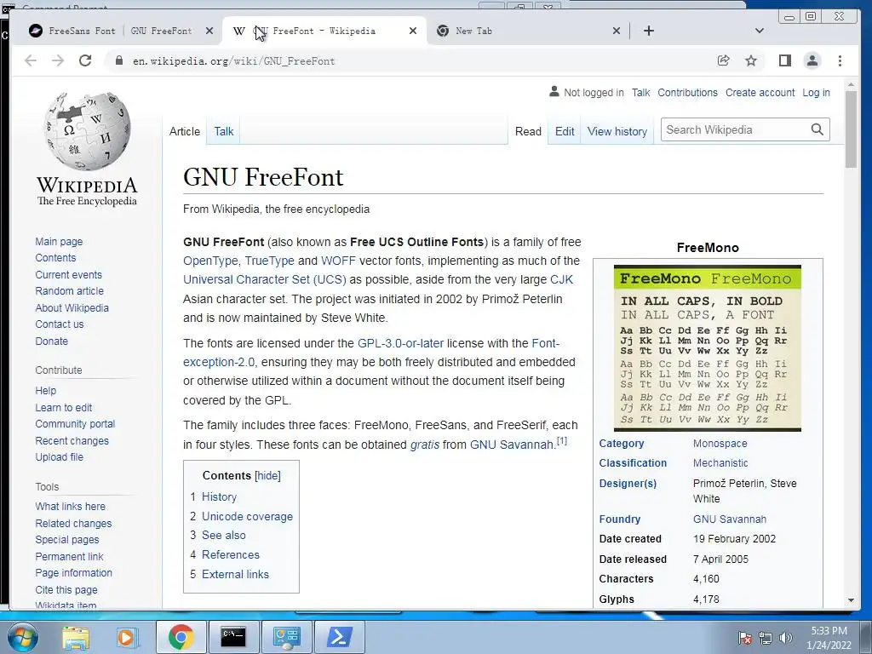Select the Read tab
This screenshot has height=654, width=872.
tap(528, 132)
